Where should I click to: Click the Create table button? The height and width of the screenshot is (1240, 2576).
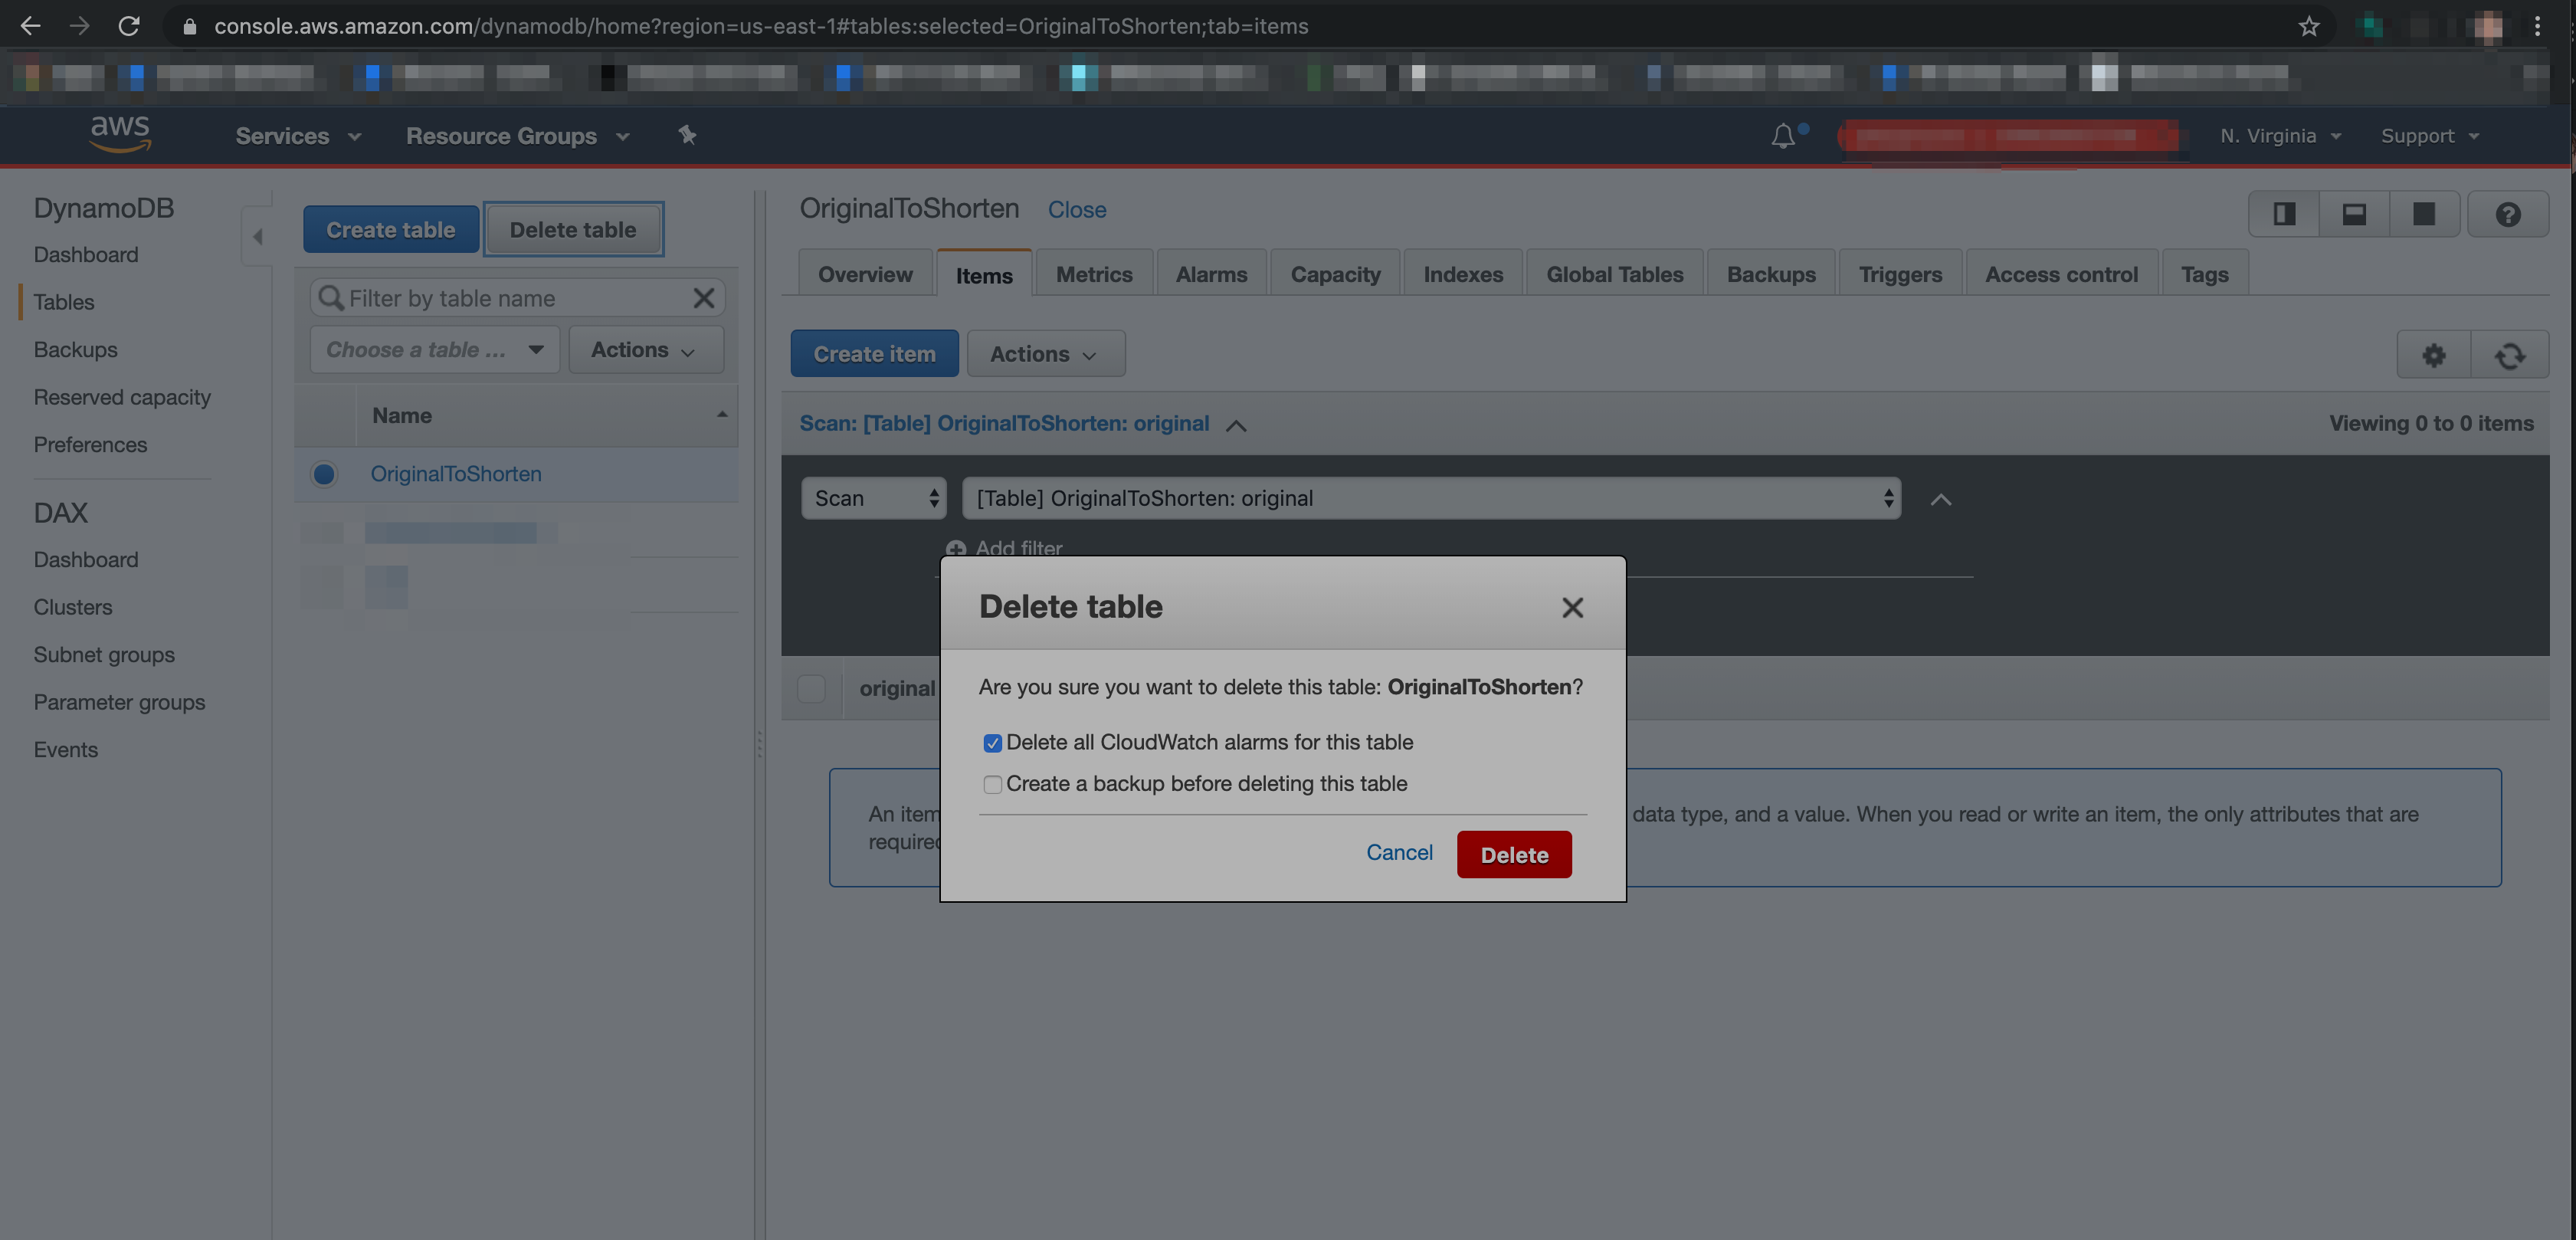pos(390,229)
